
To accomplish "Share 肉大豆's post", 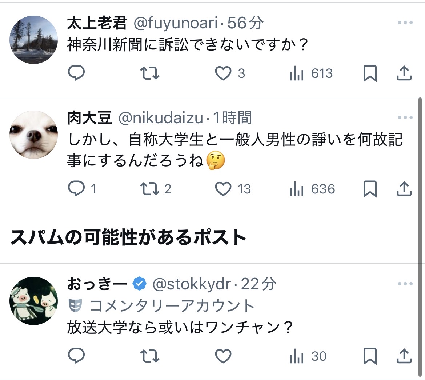I will click(404, 189).
